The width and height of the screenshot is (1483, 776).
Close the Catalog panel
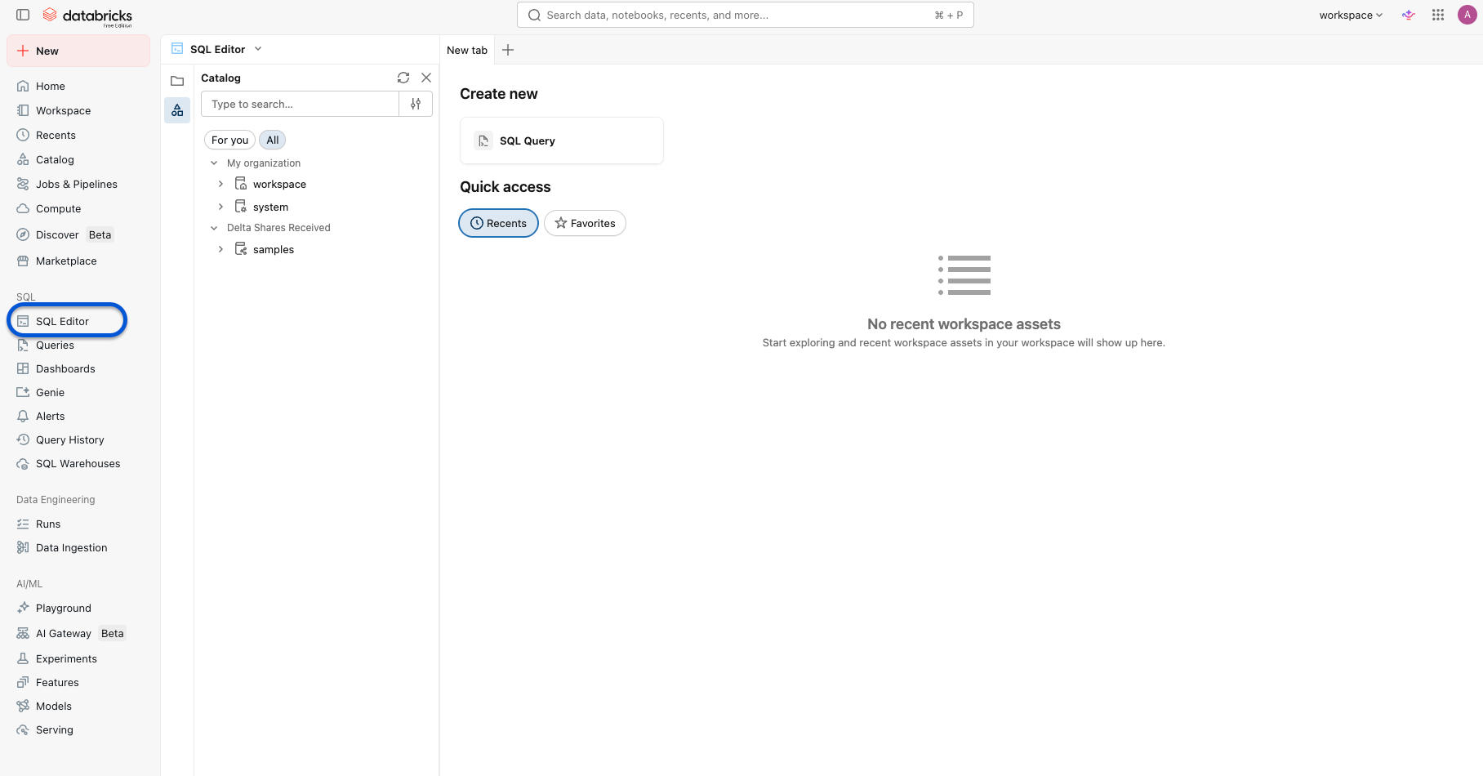[426, 78]
